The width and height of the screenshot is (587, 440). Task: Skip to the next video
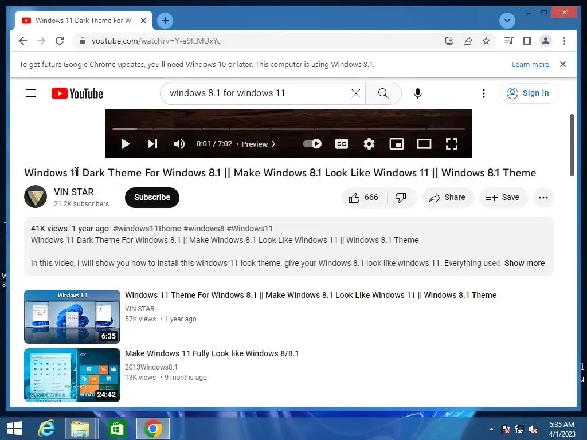click(152, 144)
